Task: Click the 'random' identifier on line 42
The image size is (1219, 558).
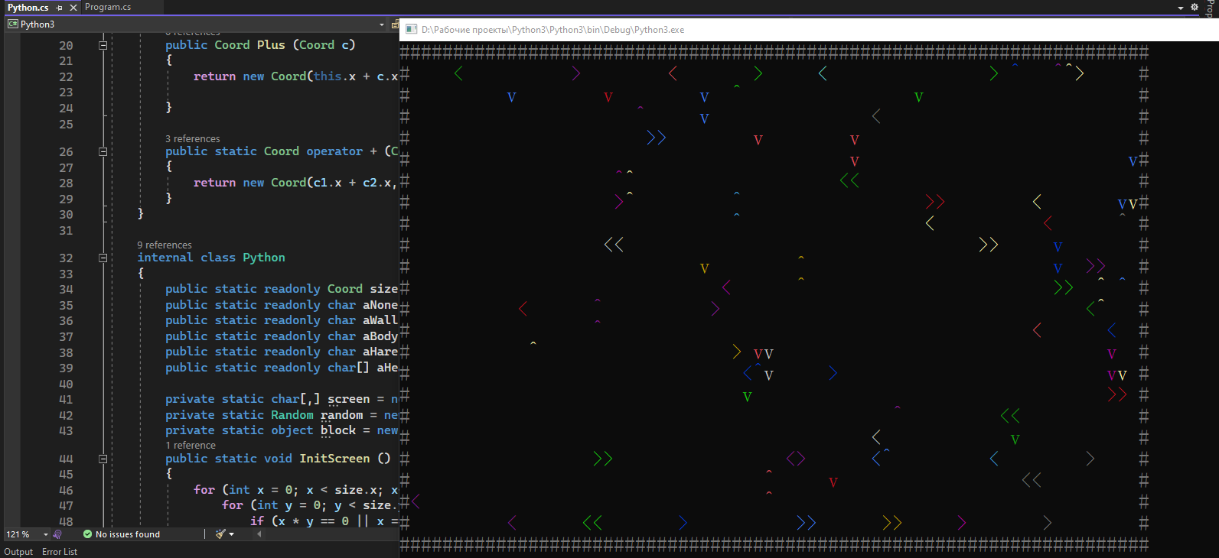Action: [341, 415]
